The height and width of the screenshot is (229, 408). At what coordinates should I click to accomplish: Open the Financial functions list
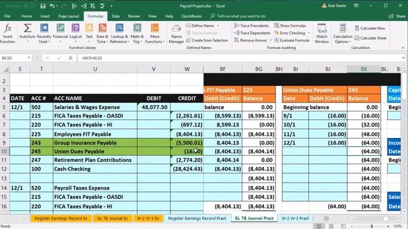pyautogui.click(x=61, y=34)
